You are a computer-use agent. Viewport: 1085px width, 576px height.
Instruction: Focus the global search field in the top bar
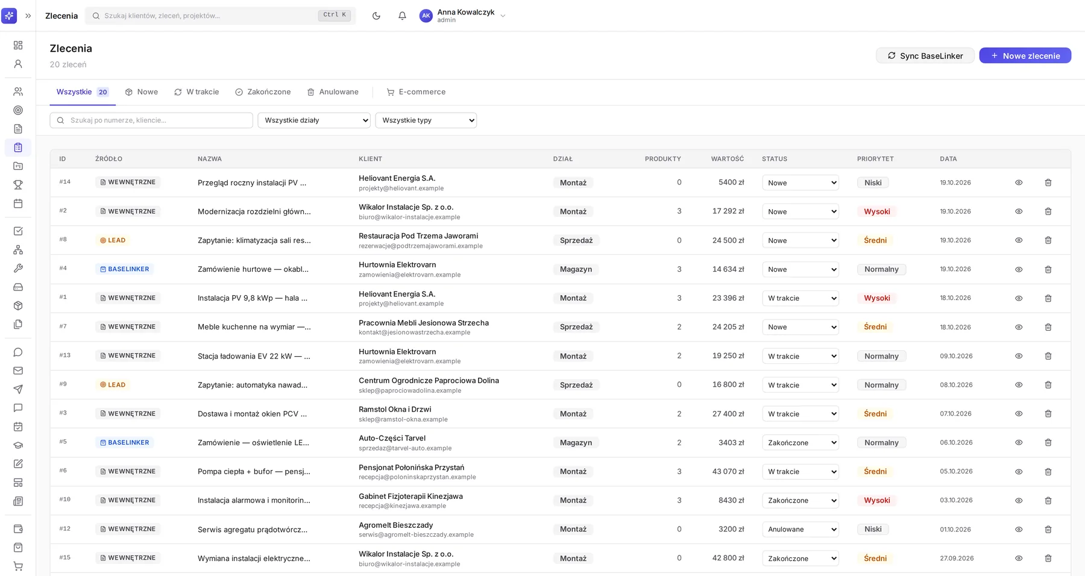221,16
